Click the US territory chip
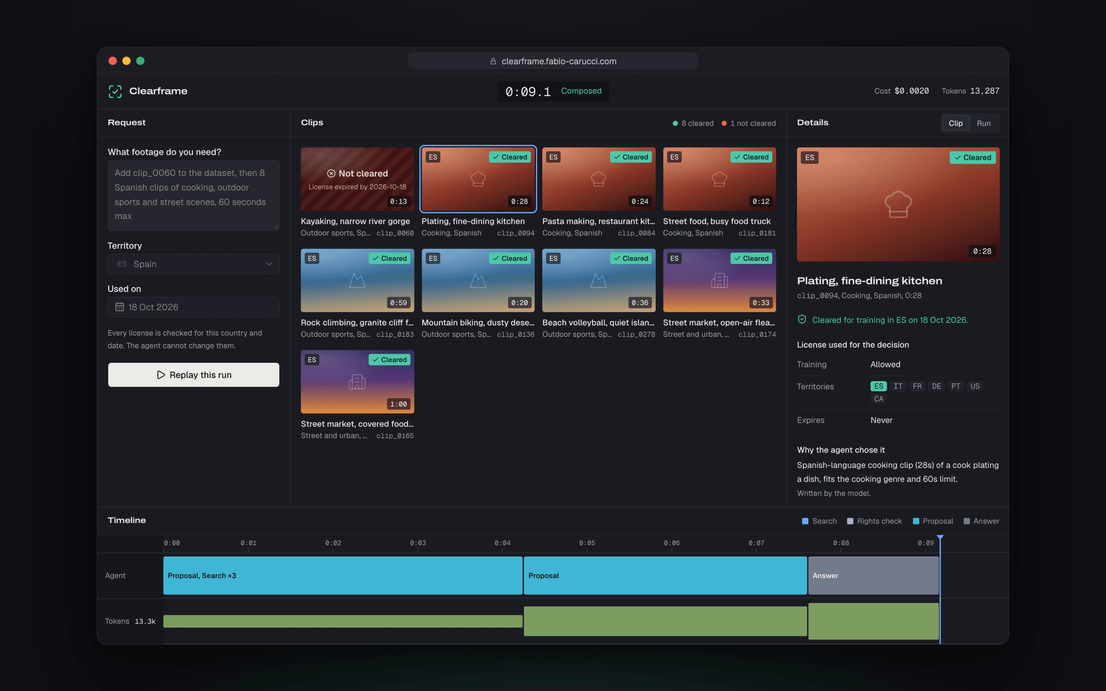 pyautogui.click(x=974, y=386)
